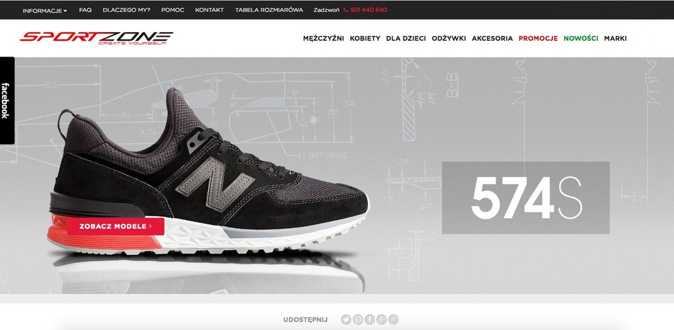674x330 pixels.
Task: Open the Odżywki category
Action: click(449, 38)
